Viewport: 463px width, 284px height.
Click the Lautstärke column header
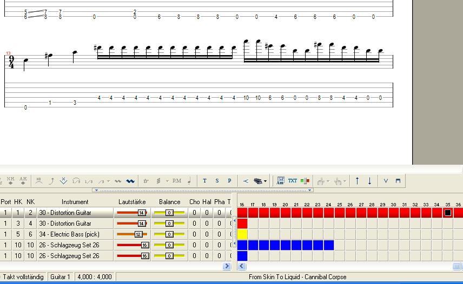point(132,202)
